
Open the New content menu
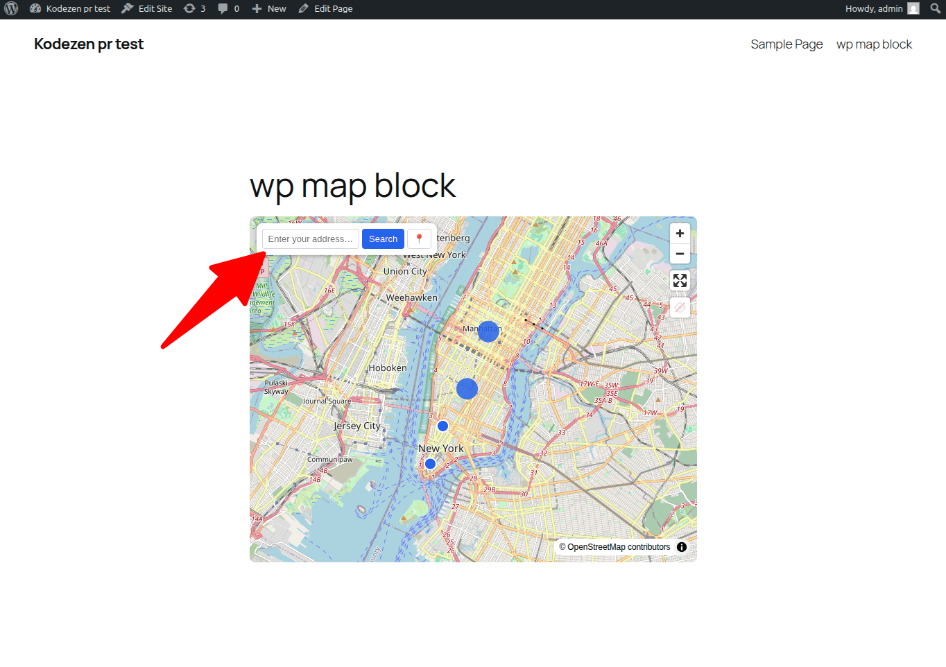click(x=269, y=9)
